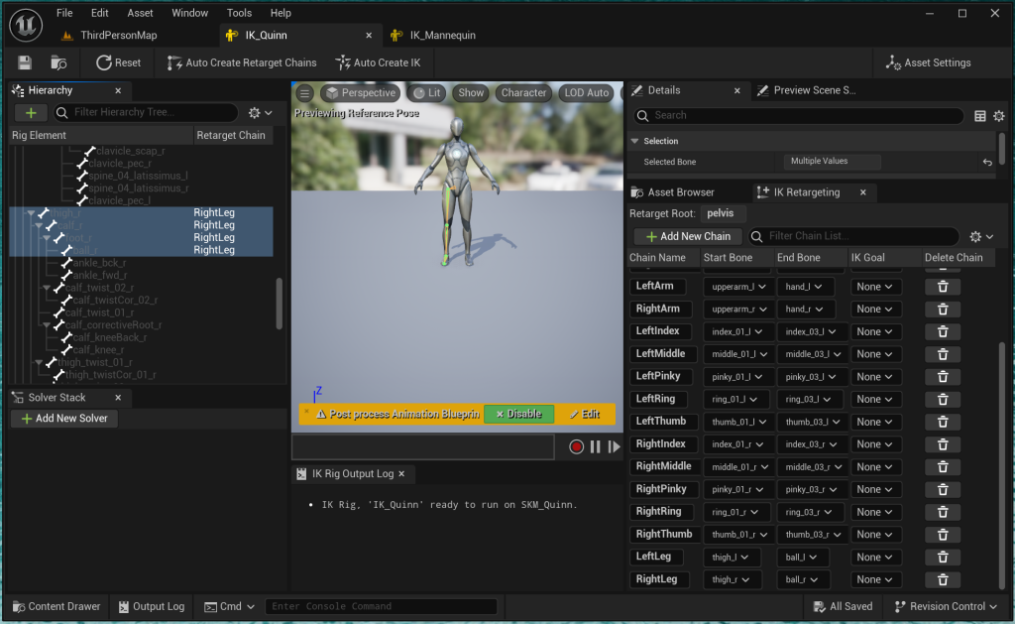Image resolution: width=1015 pixels, height=624 pixels.
Task: Reset the IK rig
Action: point(119,62)
